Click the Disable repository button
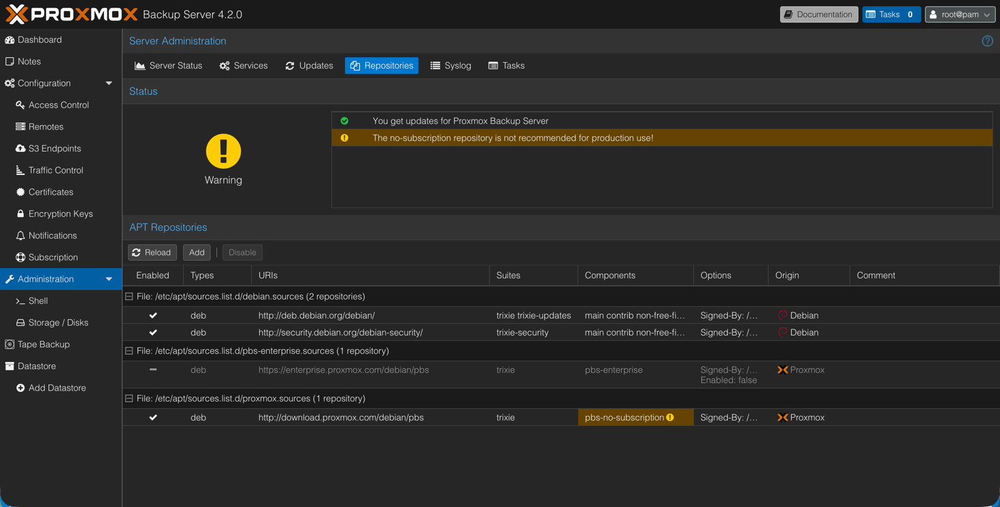Image resolution: width=1000 pixels, height=507 pixels. pos(242,252)
